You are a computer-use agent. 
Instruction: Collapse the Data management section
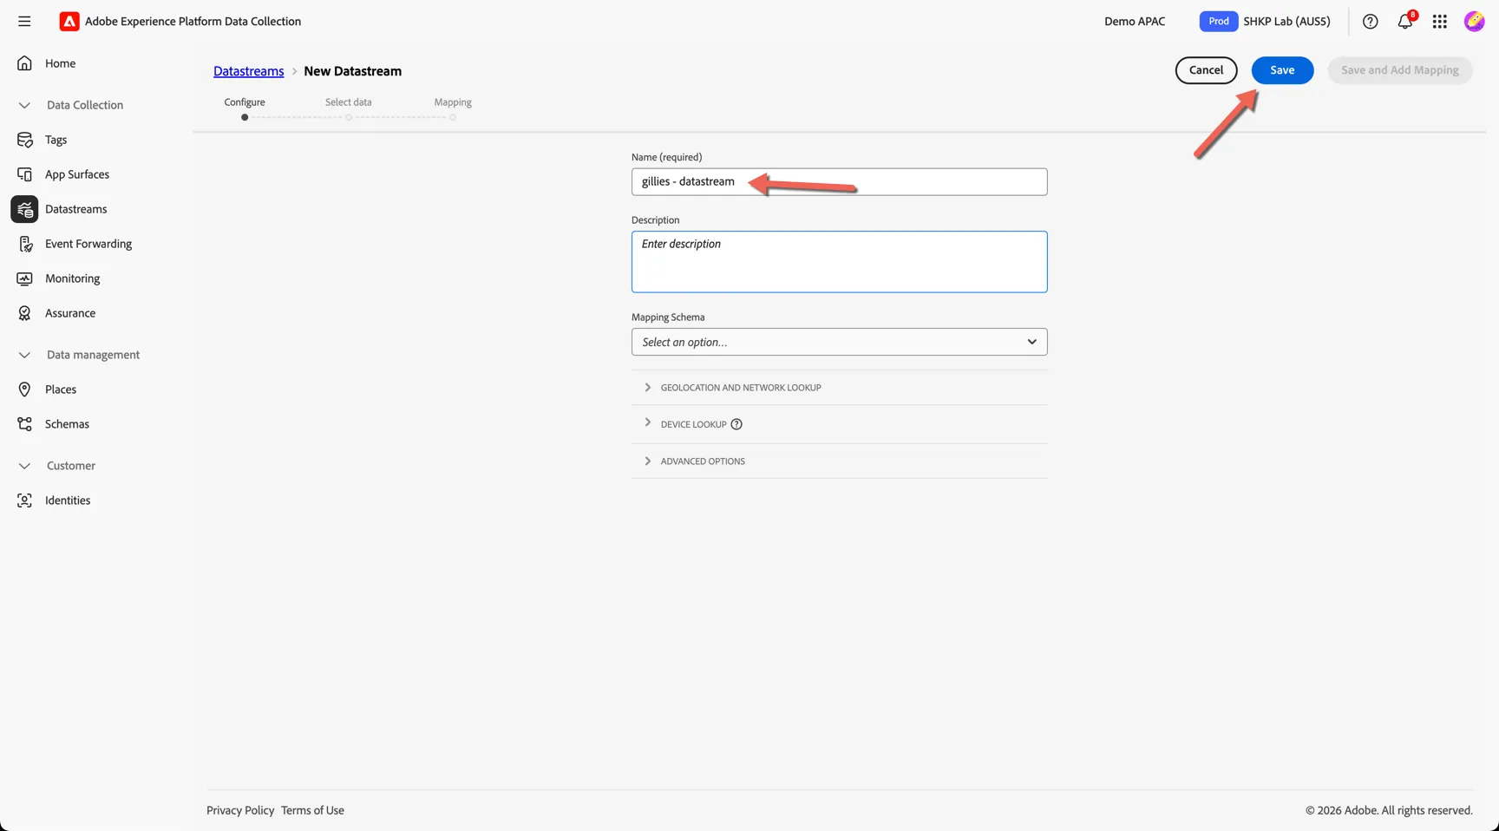pyautogui.click(x=24, y=355)
